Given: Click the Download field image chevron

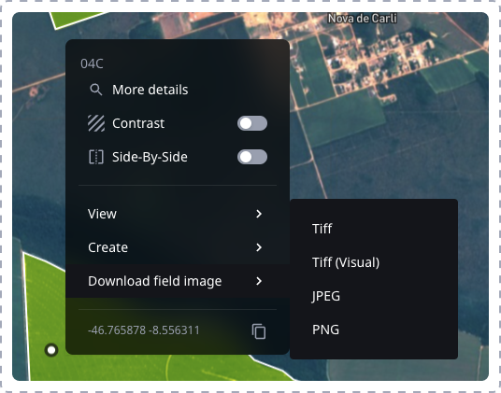Looking at the screenshot, I should 259,281.
